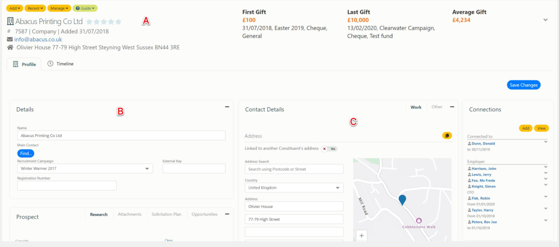Open the Recent dropdown menu
Viewport: 559px width, 247px height.
35,8
